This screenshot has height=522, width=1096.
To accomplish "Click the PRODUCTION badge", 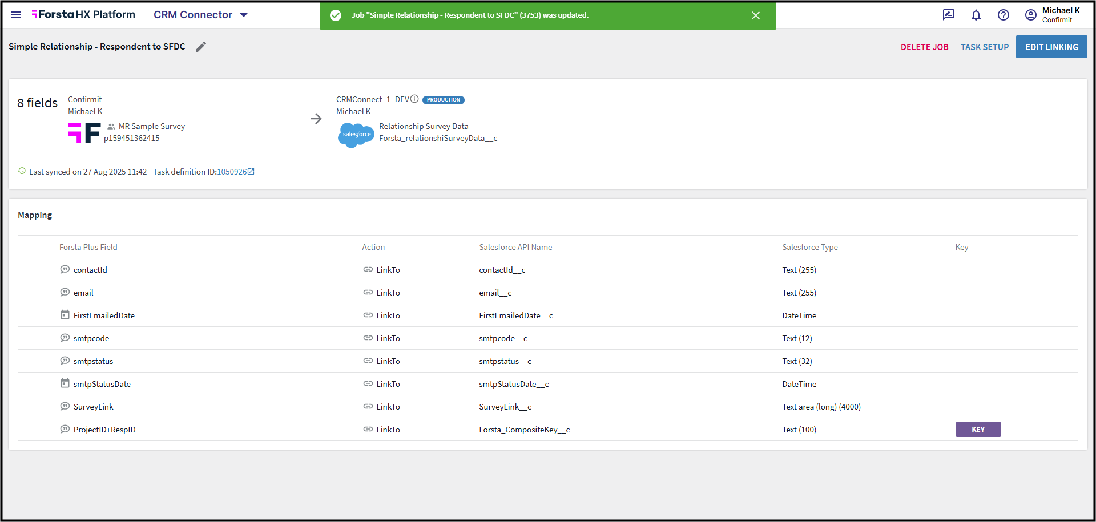I will pyautogui.click(x=444, y=100).
